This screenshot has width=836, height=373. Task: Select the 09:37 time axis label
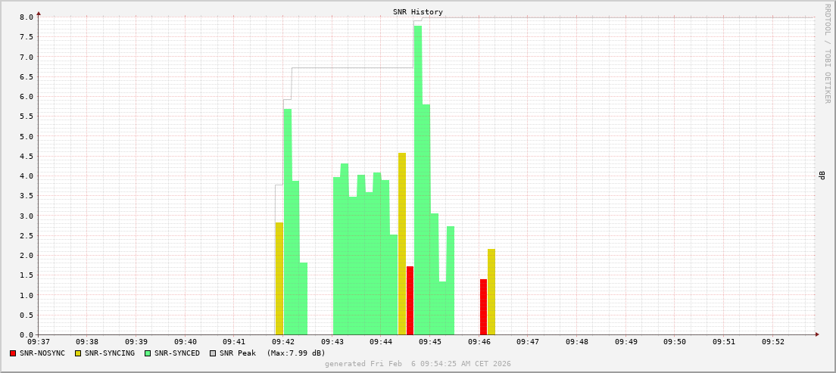(x=38, y=342)
